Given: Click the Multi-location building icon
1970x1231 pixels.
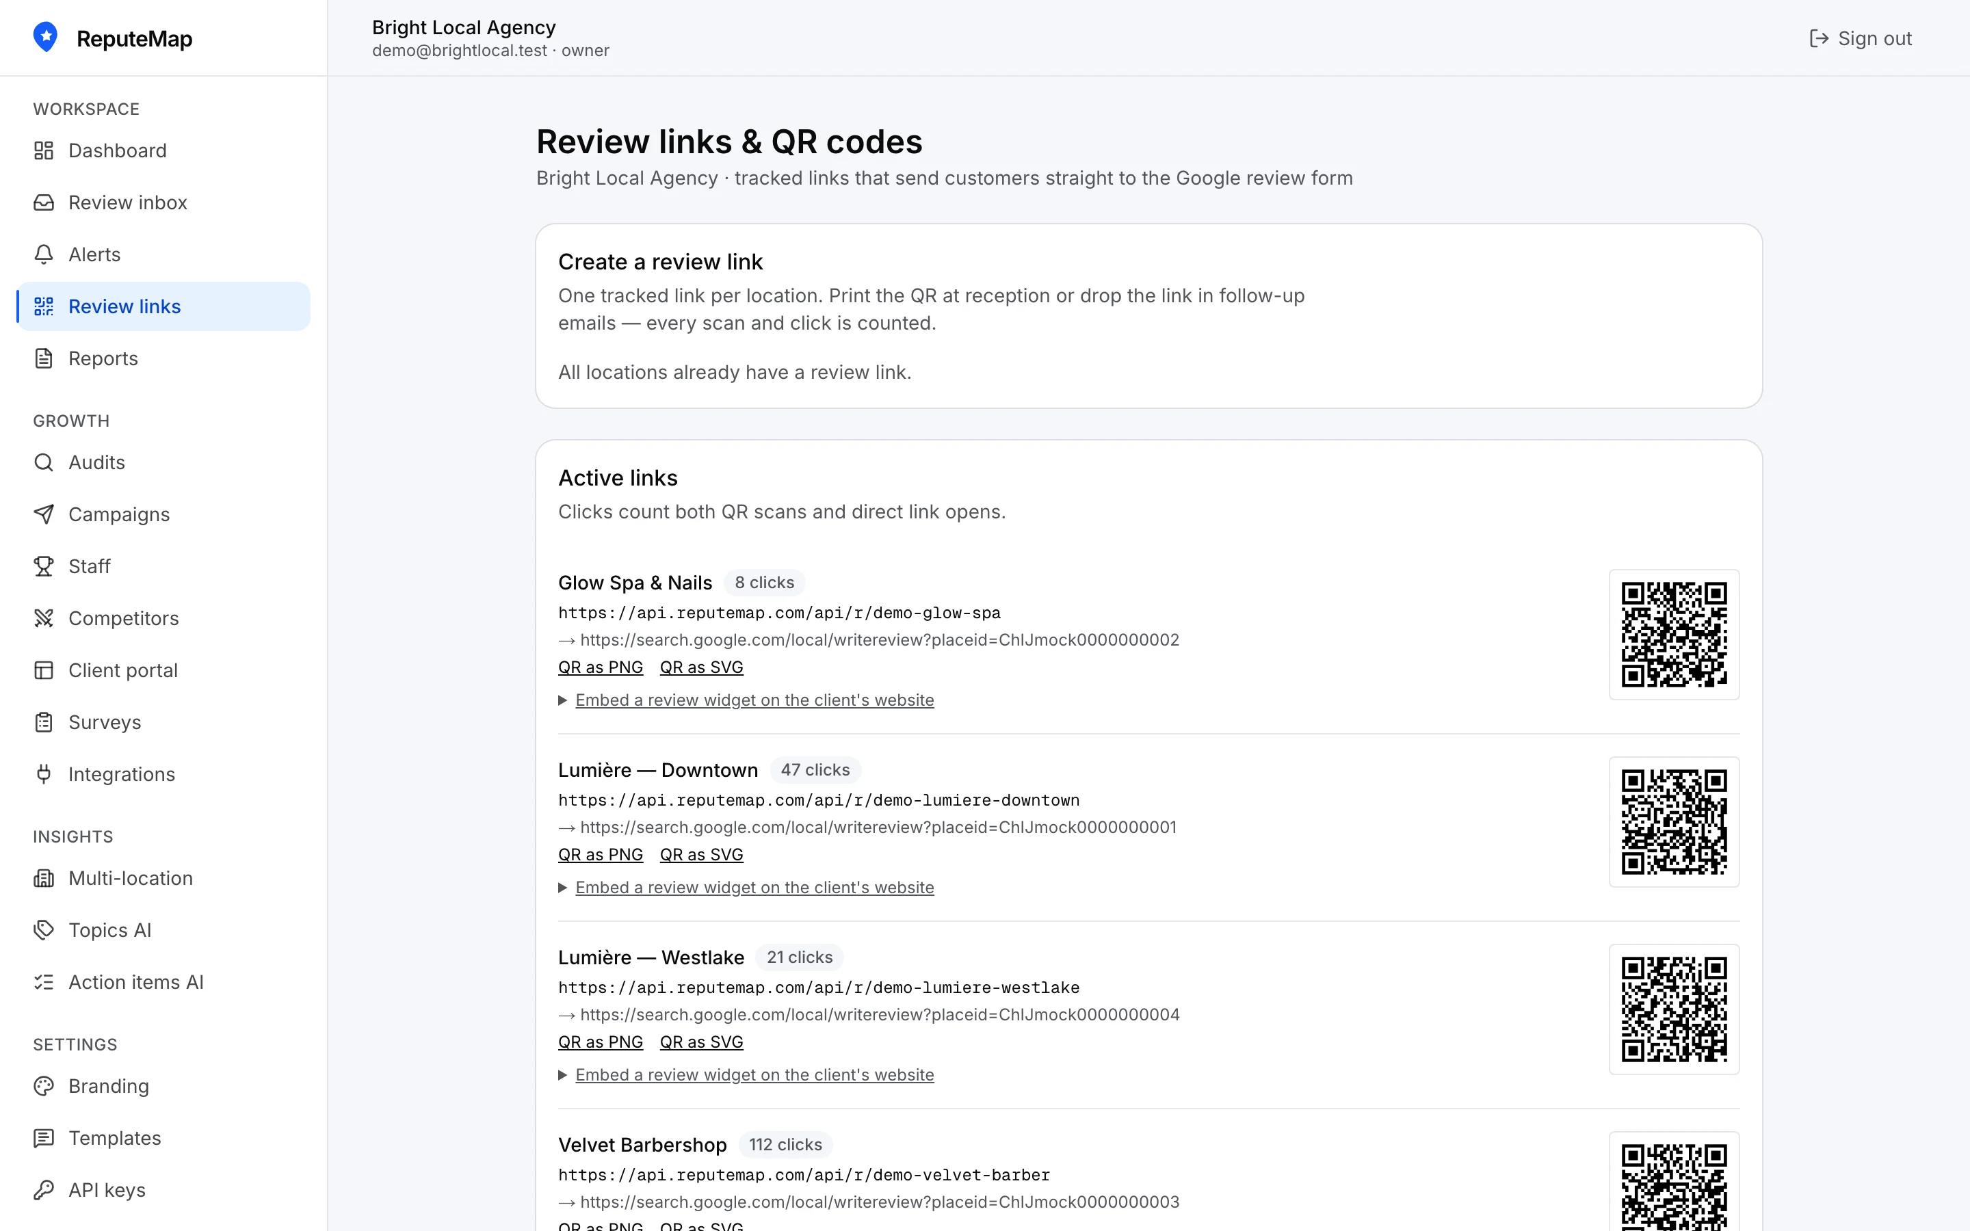Looking at the screenshot, I should (x=44, y=879).
